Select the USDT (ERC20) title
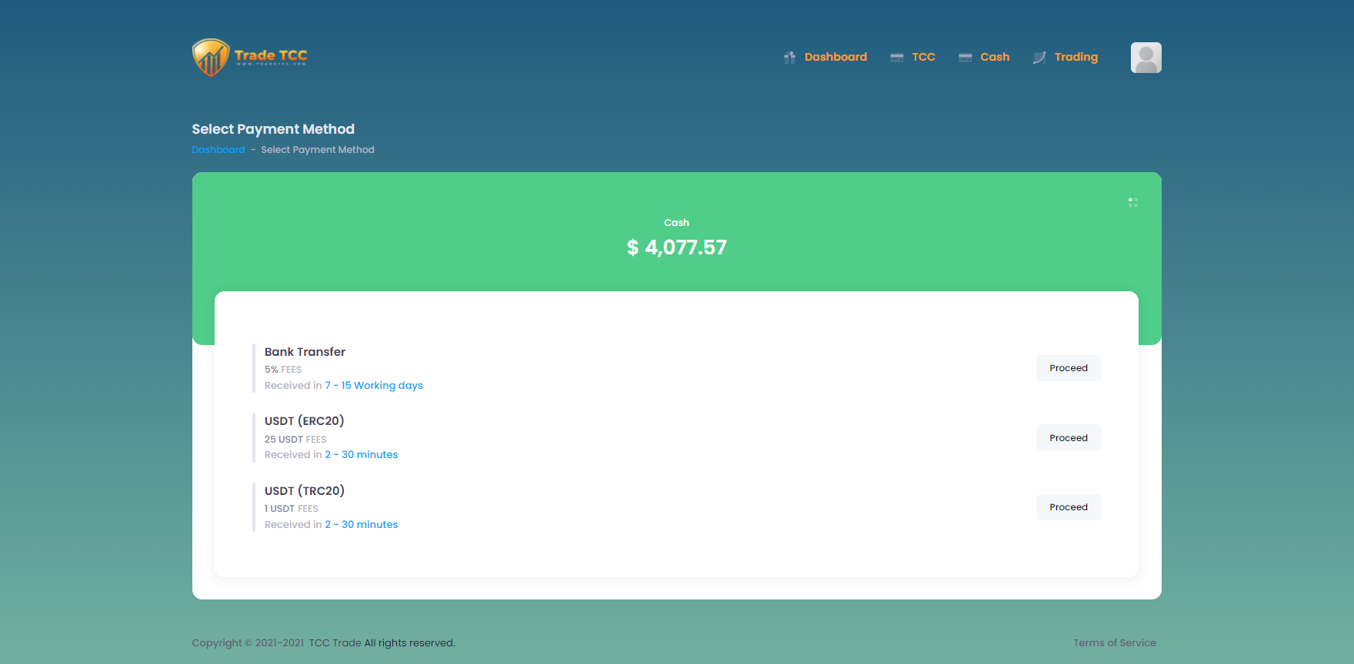Viewport: 1354px width, 664px height. tap(305, 421)
